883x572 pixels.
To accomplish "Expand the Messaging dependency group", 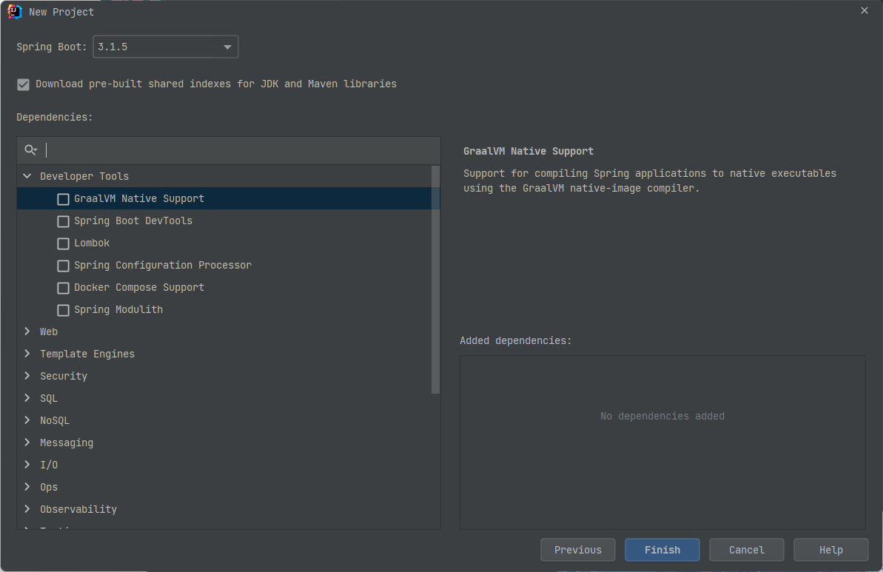I will tap(27, 443).
